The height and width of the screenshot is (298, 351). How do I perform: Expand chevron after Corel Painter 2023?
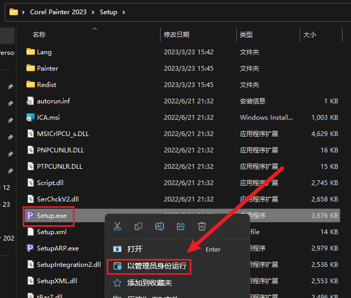click(x=93, y=12)
